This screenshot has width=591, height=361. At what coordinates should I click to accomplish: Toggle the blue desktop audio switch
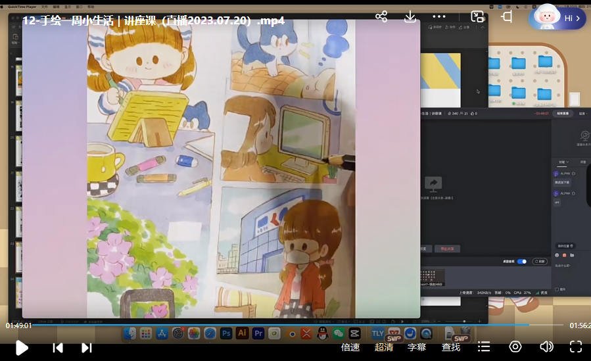coord(521,261)
